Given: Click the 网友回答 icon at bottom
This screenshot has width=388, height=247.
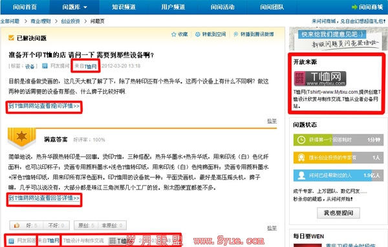Looking at the screenshot, I should (11, 241).
